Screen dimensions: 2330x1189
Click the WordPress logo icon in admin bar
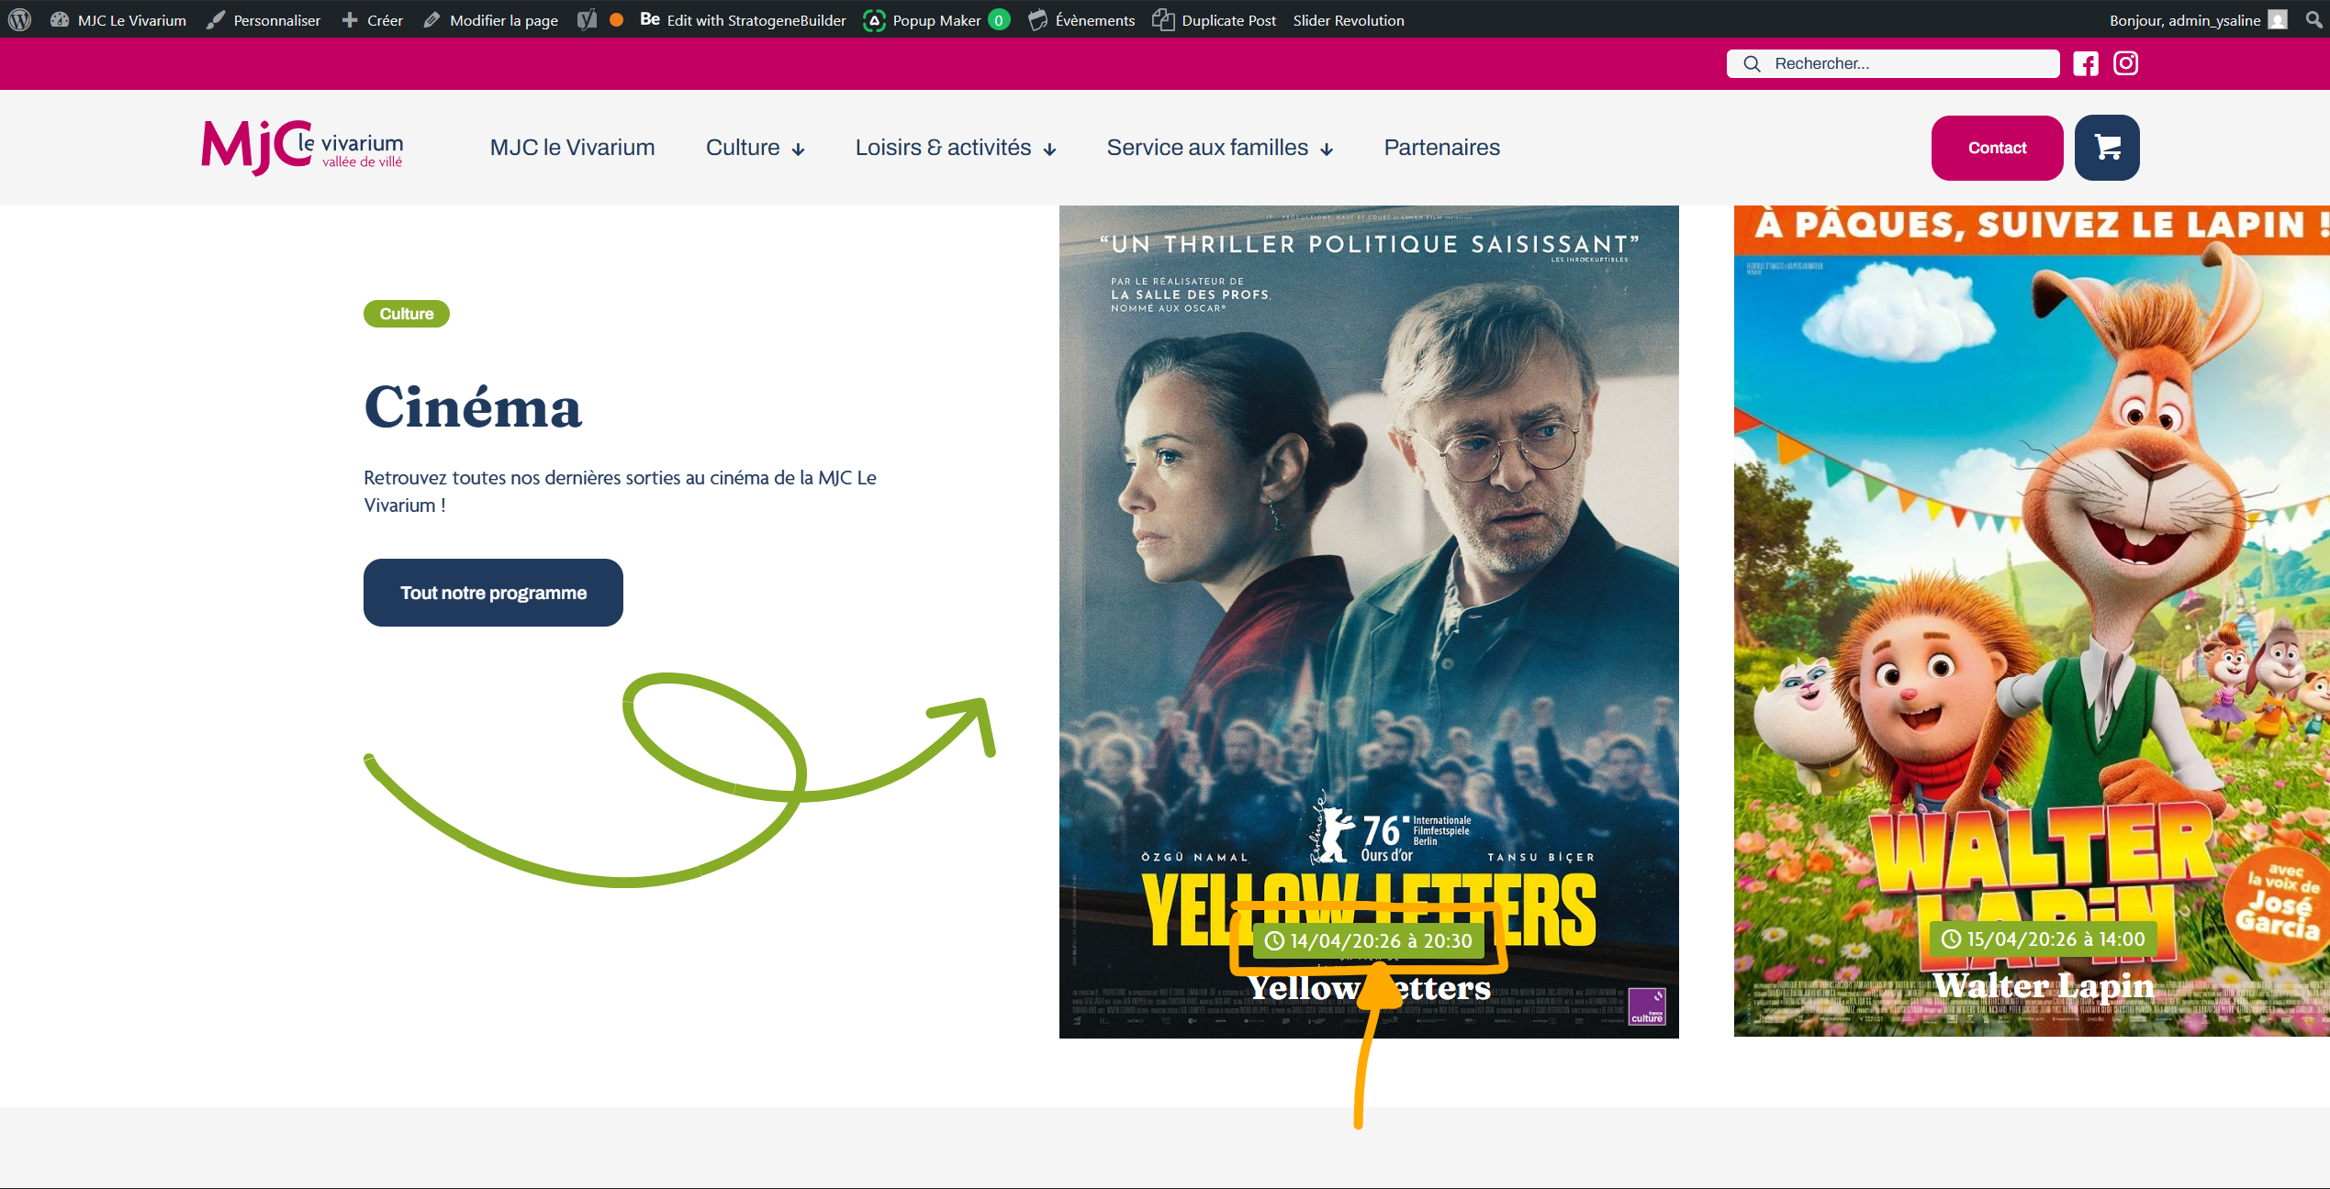[19, 19]
